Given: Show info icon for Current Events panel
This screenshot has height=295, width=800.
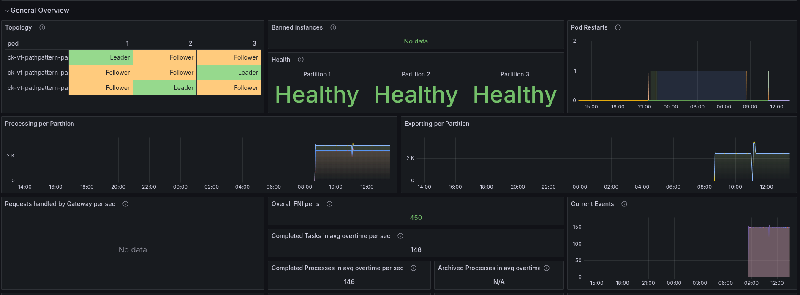Looking at the screenshot, I should pyautogui.click(x=624, y=204).
